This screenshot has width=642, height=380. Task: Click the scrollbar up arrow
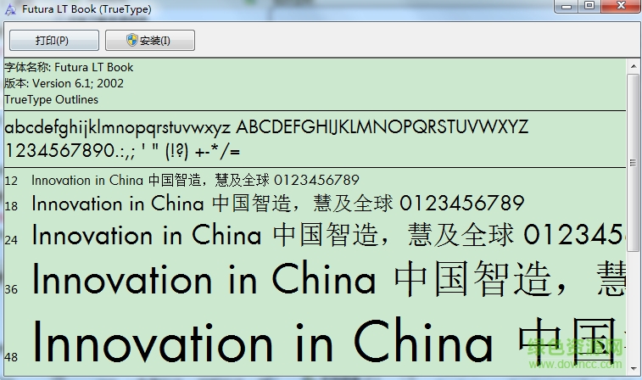[633, 66]
